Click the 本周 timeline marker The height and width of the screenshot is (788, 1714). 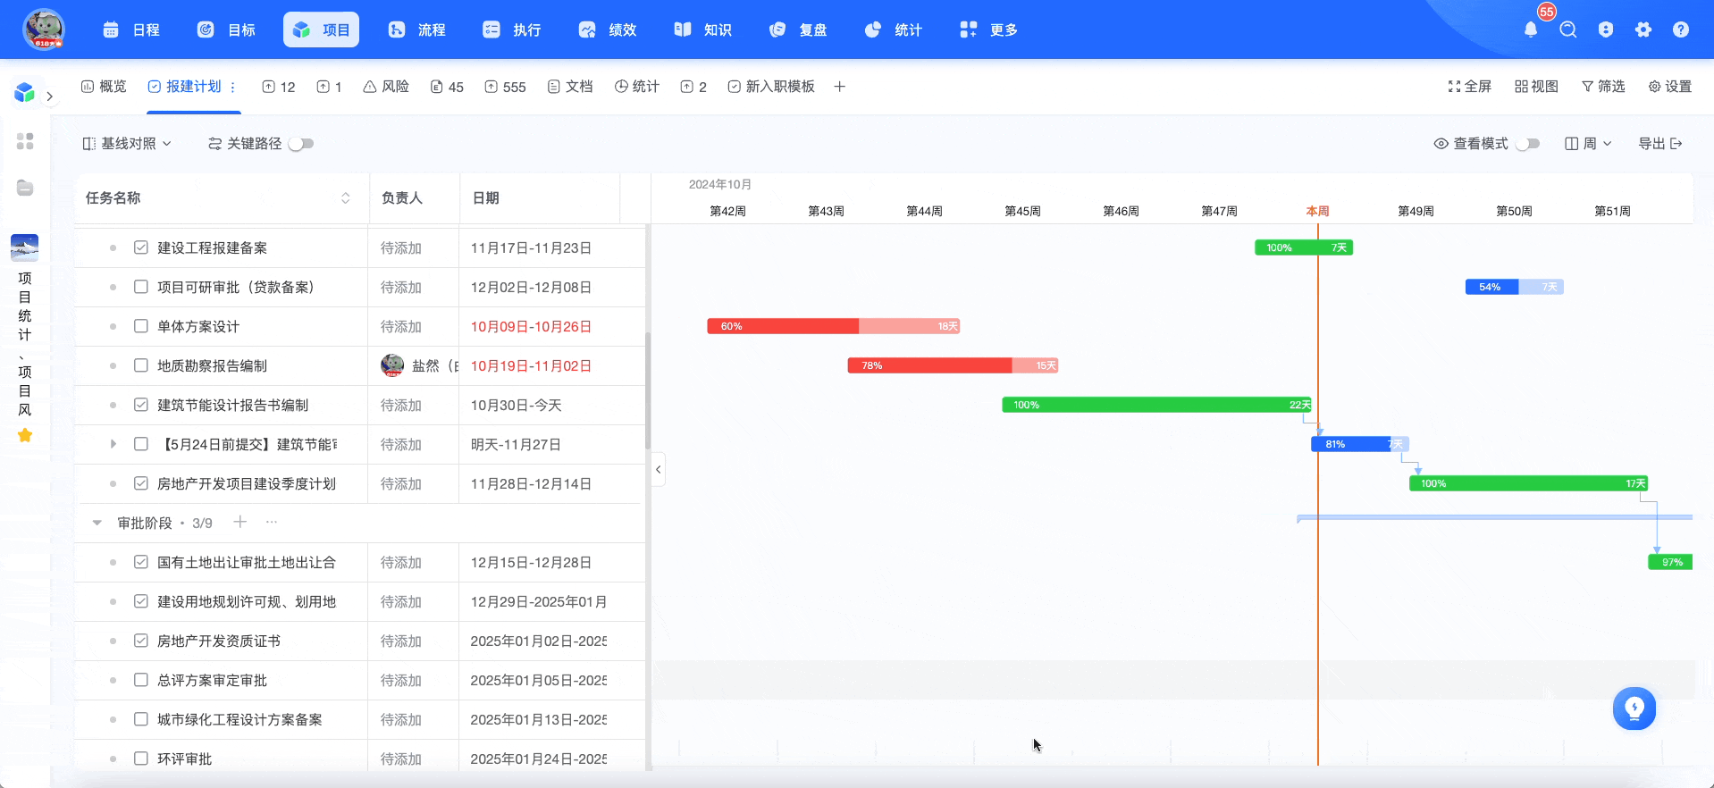tap(1317, 212)
